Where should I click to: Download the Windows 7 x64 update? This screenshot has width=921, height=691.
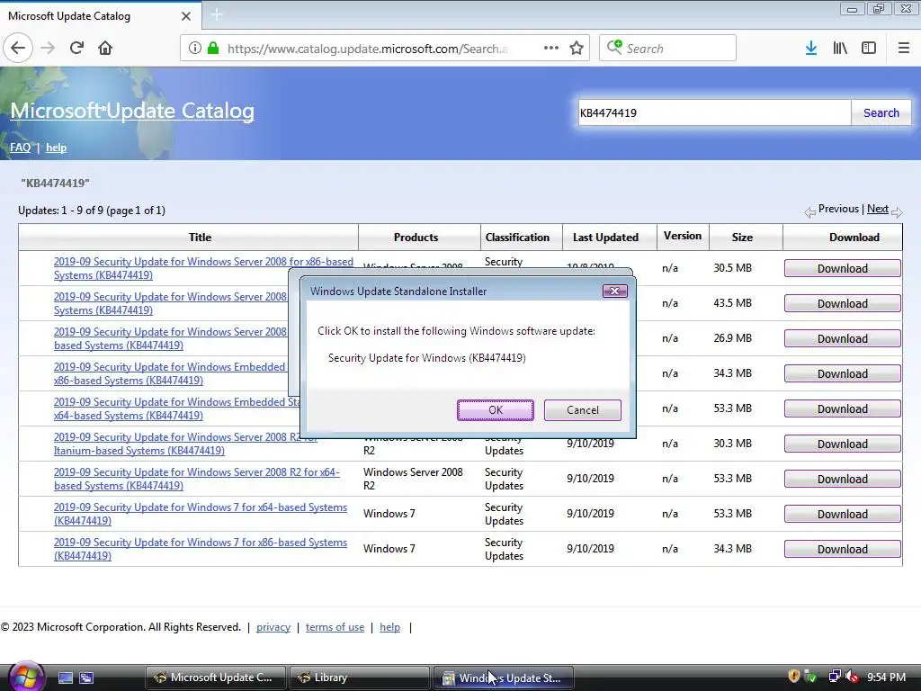click(x=842, y=514)
